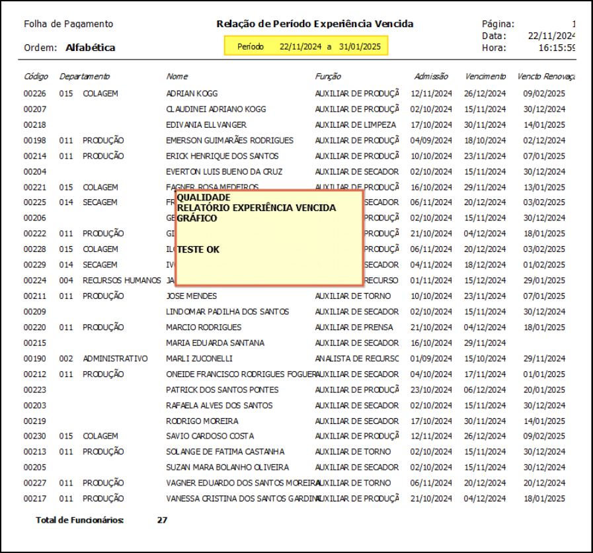The width and height of the screenshot is (593, 553).
Task: Click code 00225 in the Código column
Action: pyautogui.click(x=35, y=202)
